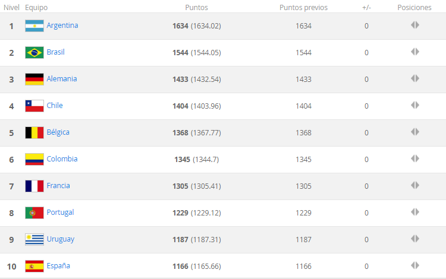Click the Argentina flag icon
The width and height of the screenshot is (446, 279).
click(34, 26)
